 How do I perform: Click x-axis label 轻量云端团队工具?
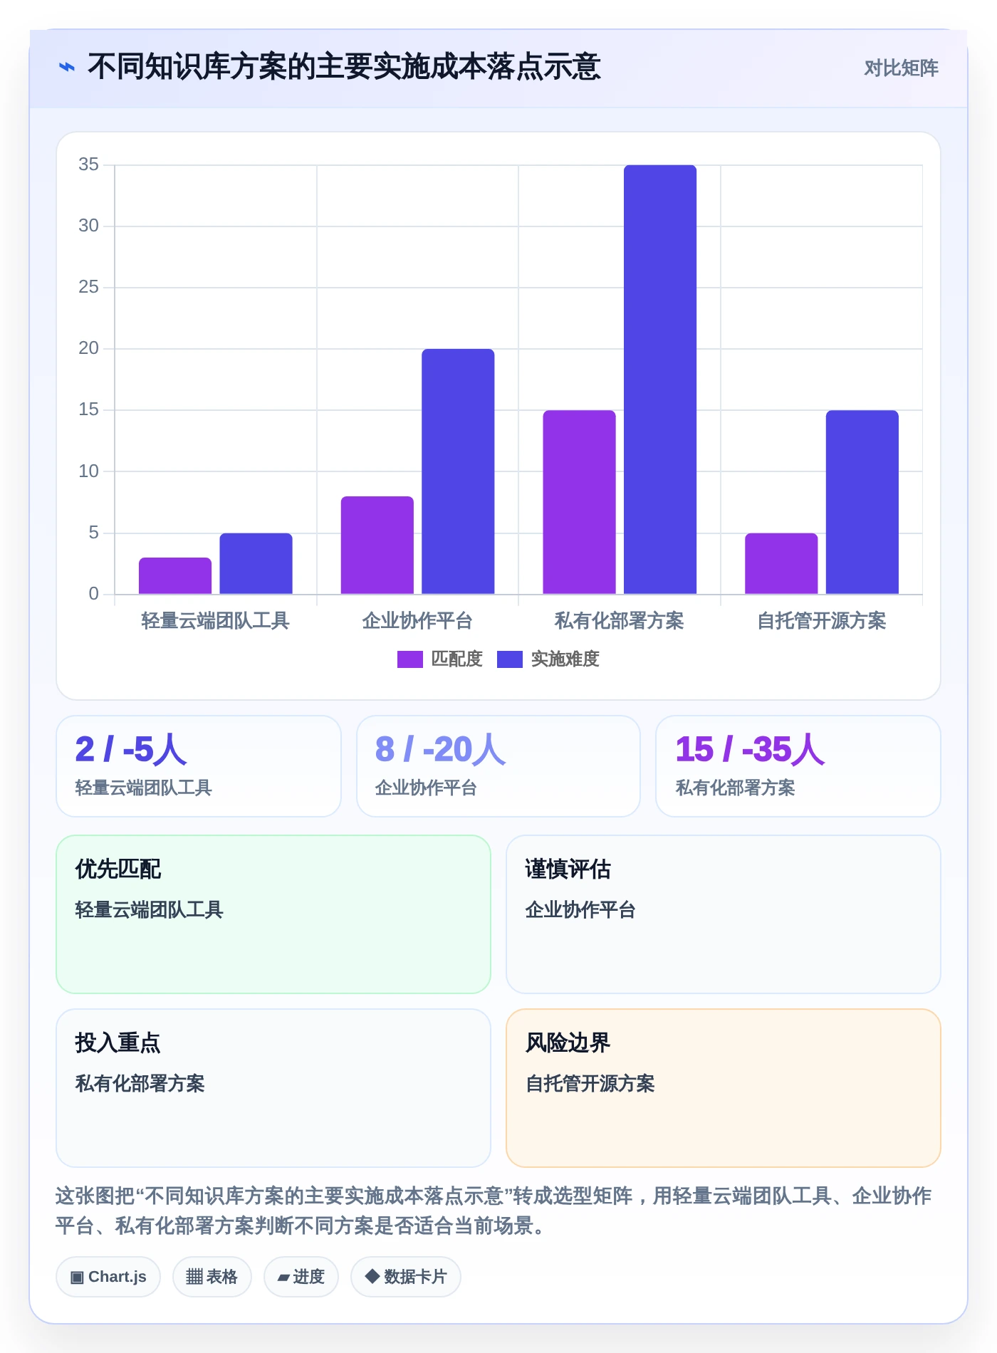click(215, 621)
